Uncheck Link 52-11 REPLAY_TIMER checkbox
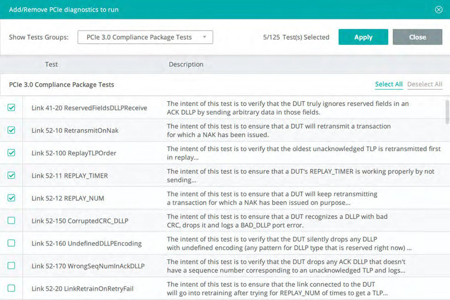 (x=11, y=175)
